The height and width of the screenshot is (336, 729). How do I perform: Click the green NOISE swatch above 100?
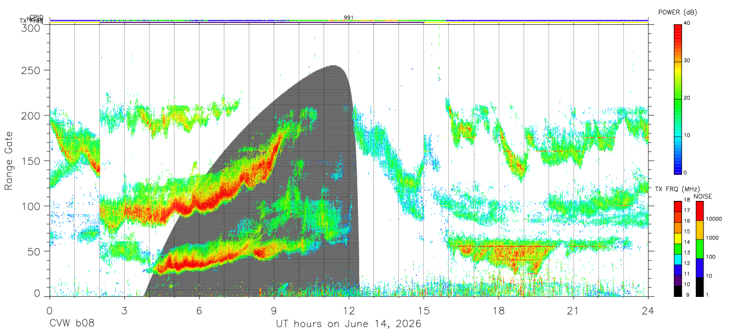[699, 249]
